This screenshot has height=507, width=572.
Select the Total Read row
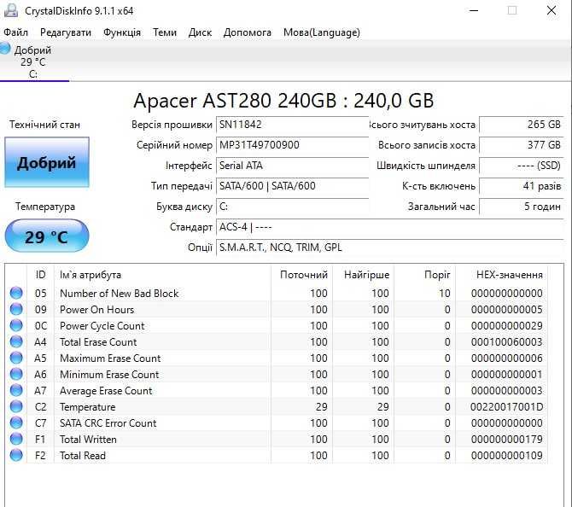tap(277, 456)
